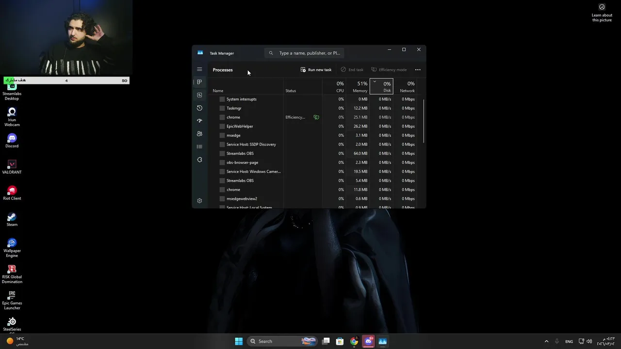621x349 pixels.
Task: Switch to Discord on the taskbar
Action: (x=368, y=341)
